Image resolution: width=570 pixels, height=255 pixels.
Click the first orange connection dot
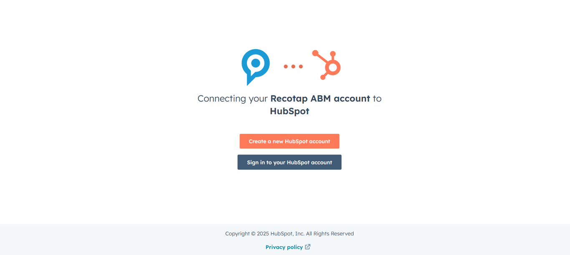tap(286, 67)
